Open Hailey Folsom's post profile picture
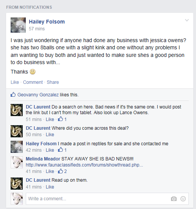The width and height of the screenshot is (196, 209). pyautogui.click(x=18, y=25)
